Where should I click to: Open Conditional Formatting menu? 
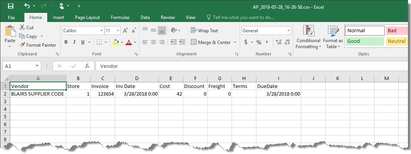point(308,37)
